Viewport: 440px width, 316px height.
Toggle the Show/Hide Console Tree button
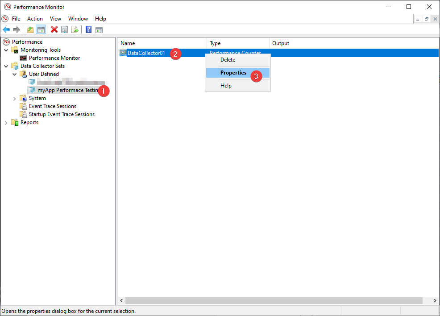41,30
